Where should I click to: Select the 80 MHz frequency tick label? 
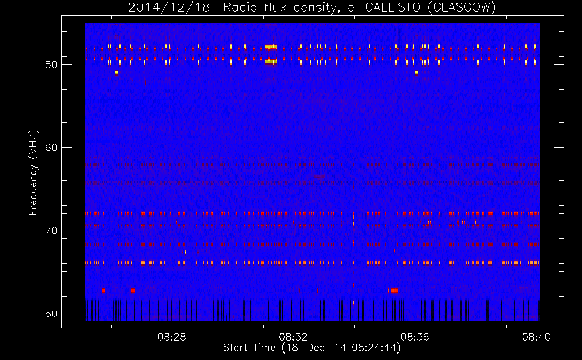(51, 313)
